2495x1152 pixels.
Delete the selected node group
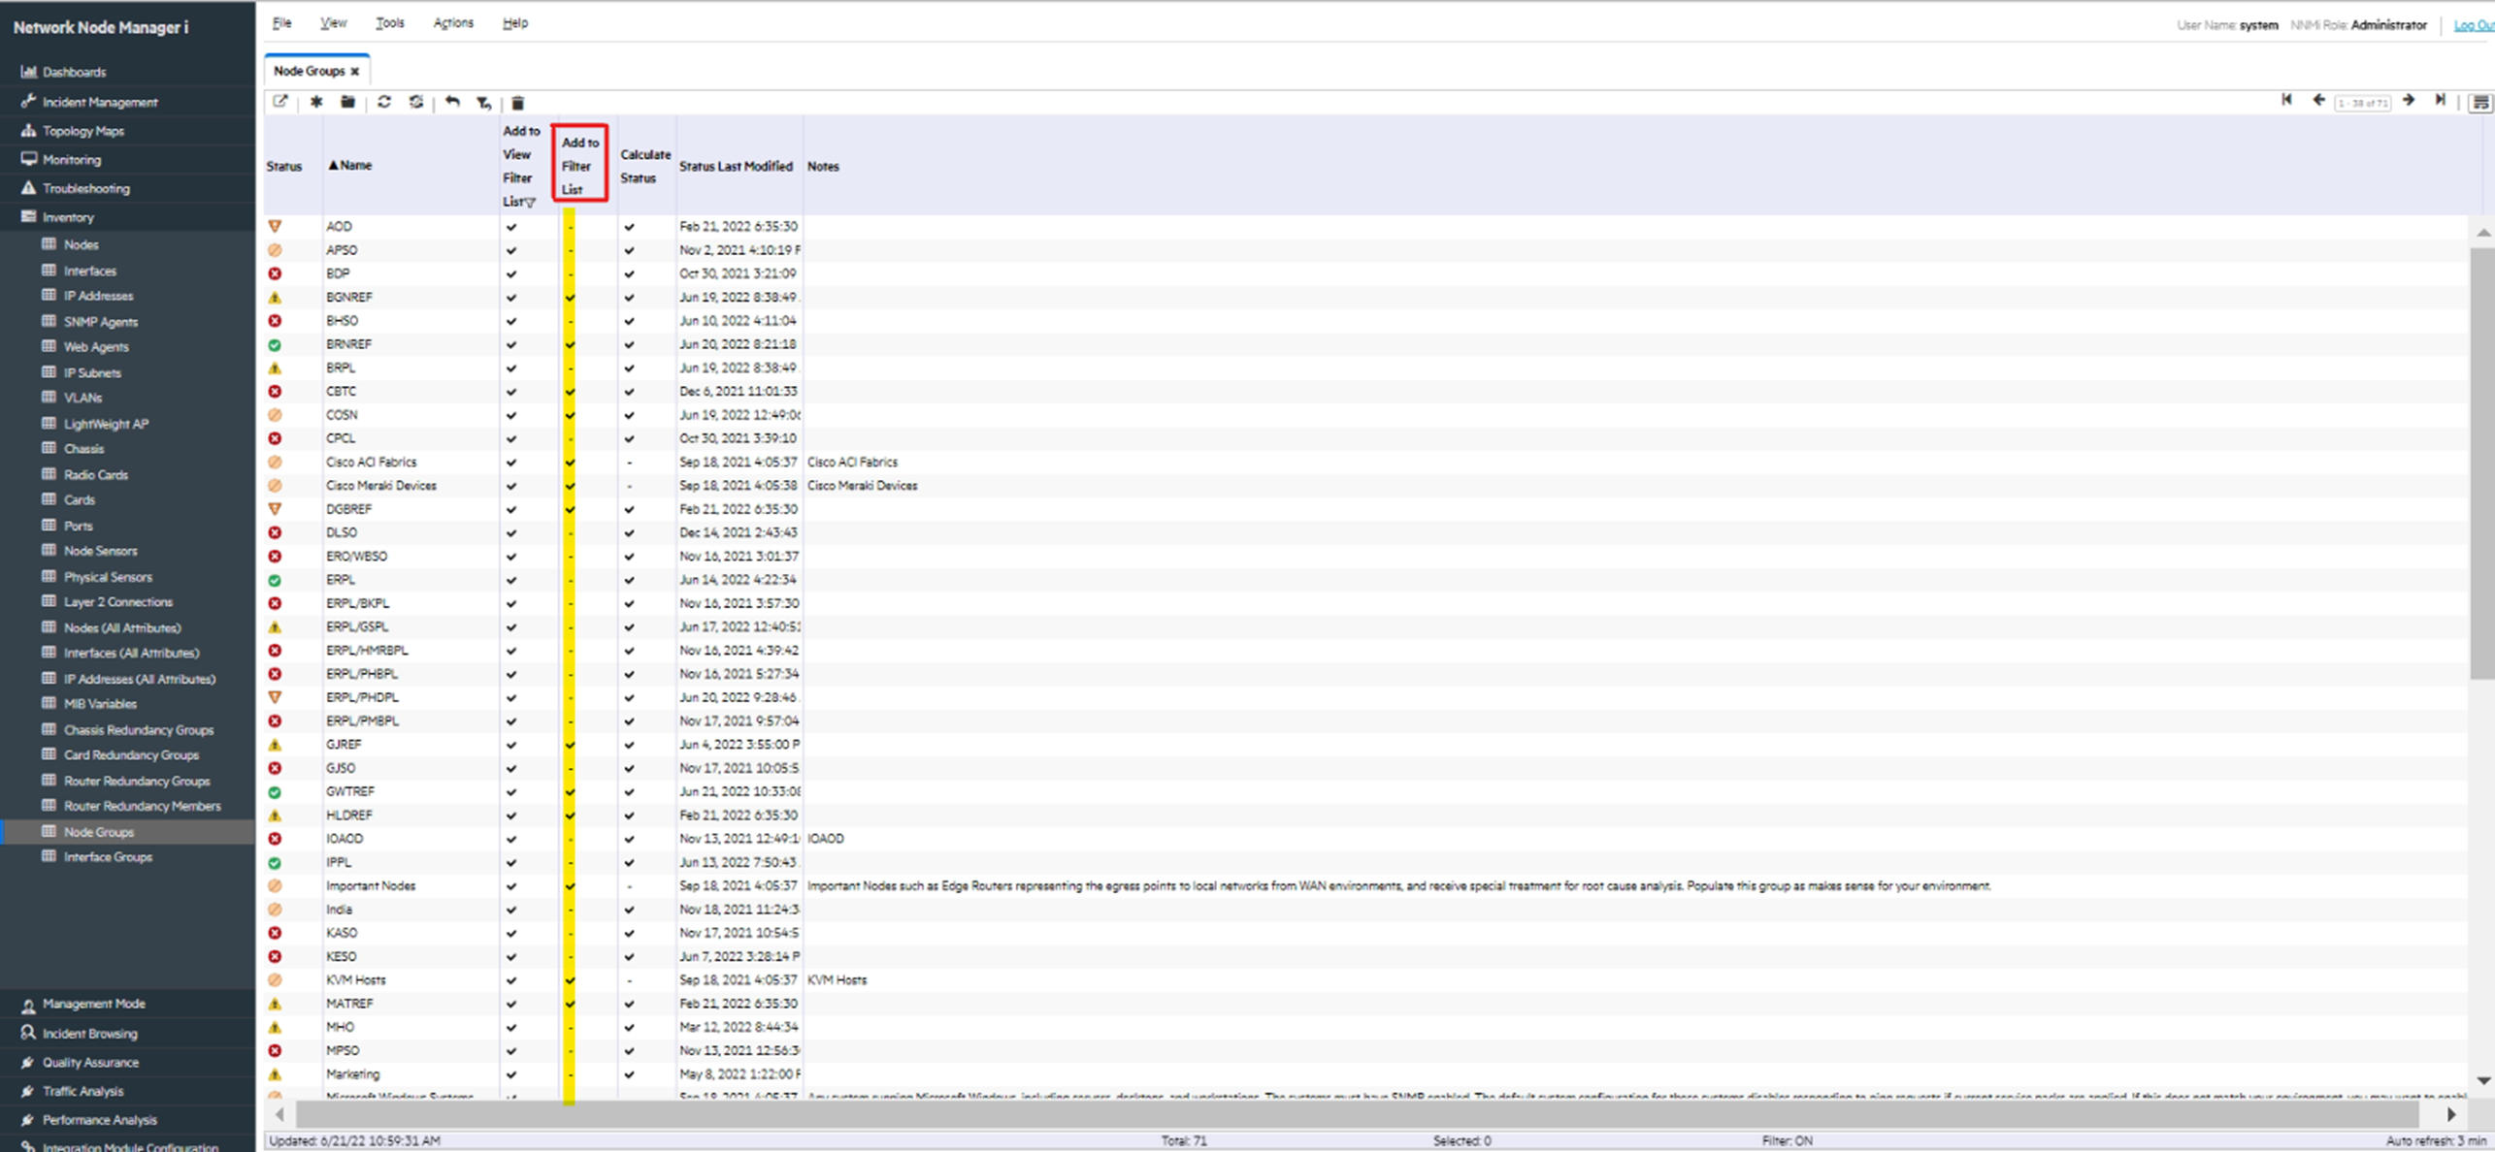pyautogui.click(x=517, y=102)
